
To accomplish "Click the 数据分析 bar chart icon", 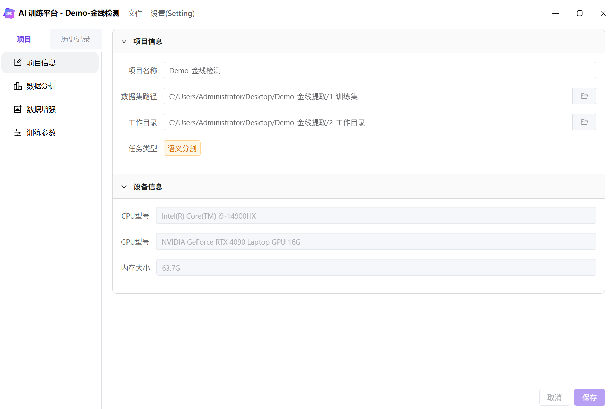I will point(18,86).
